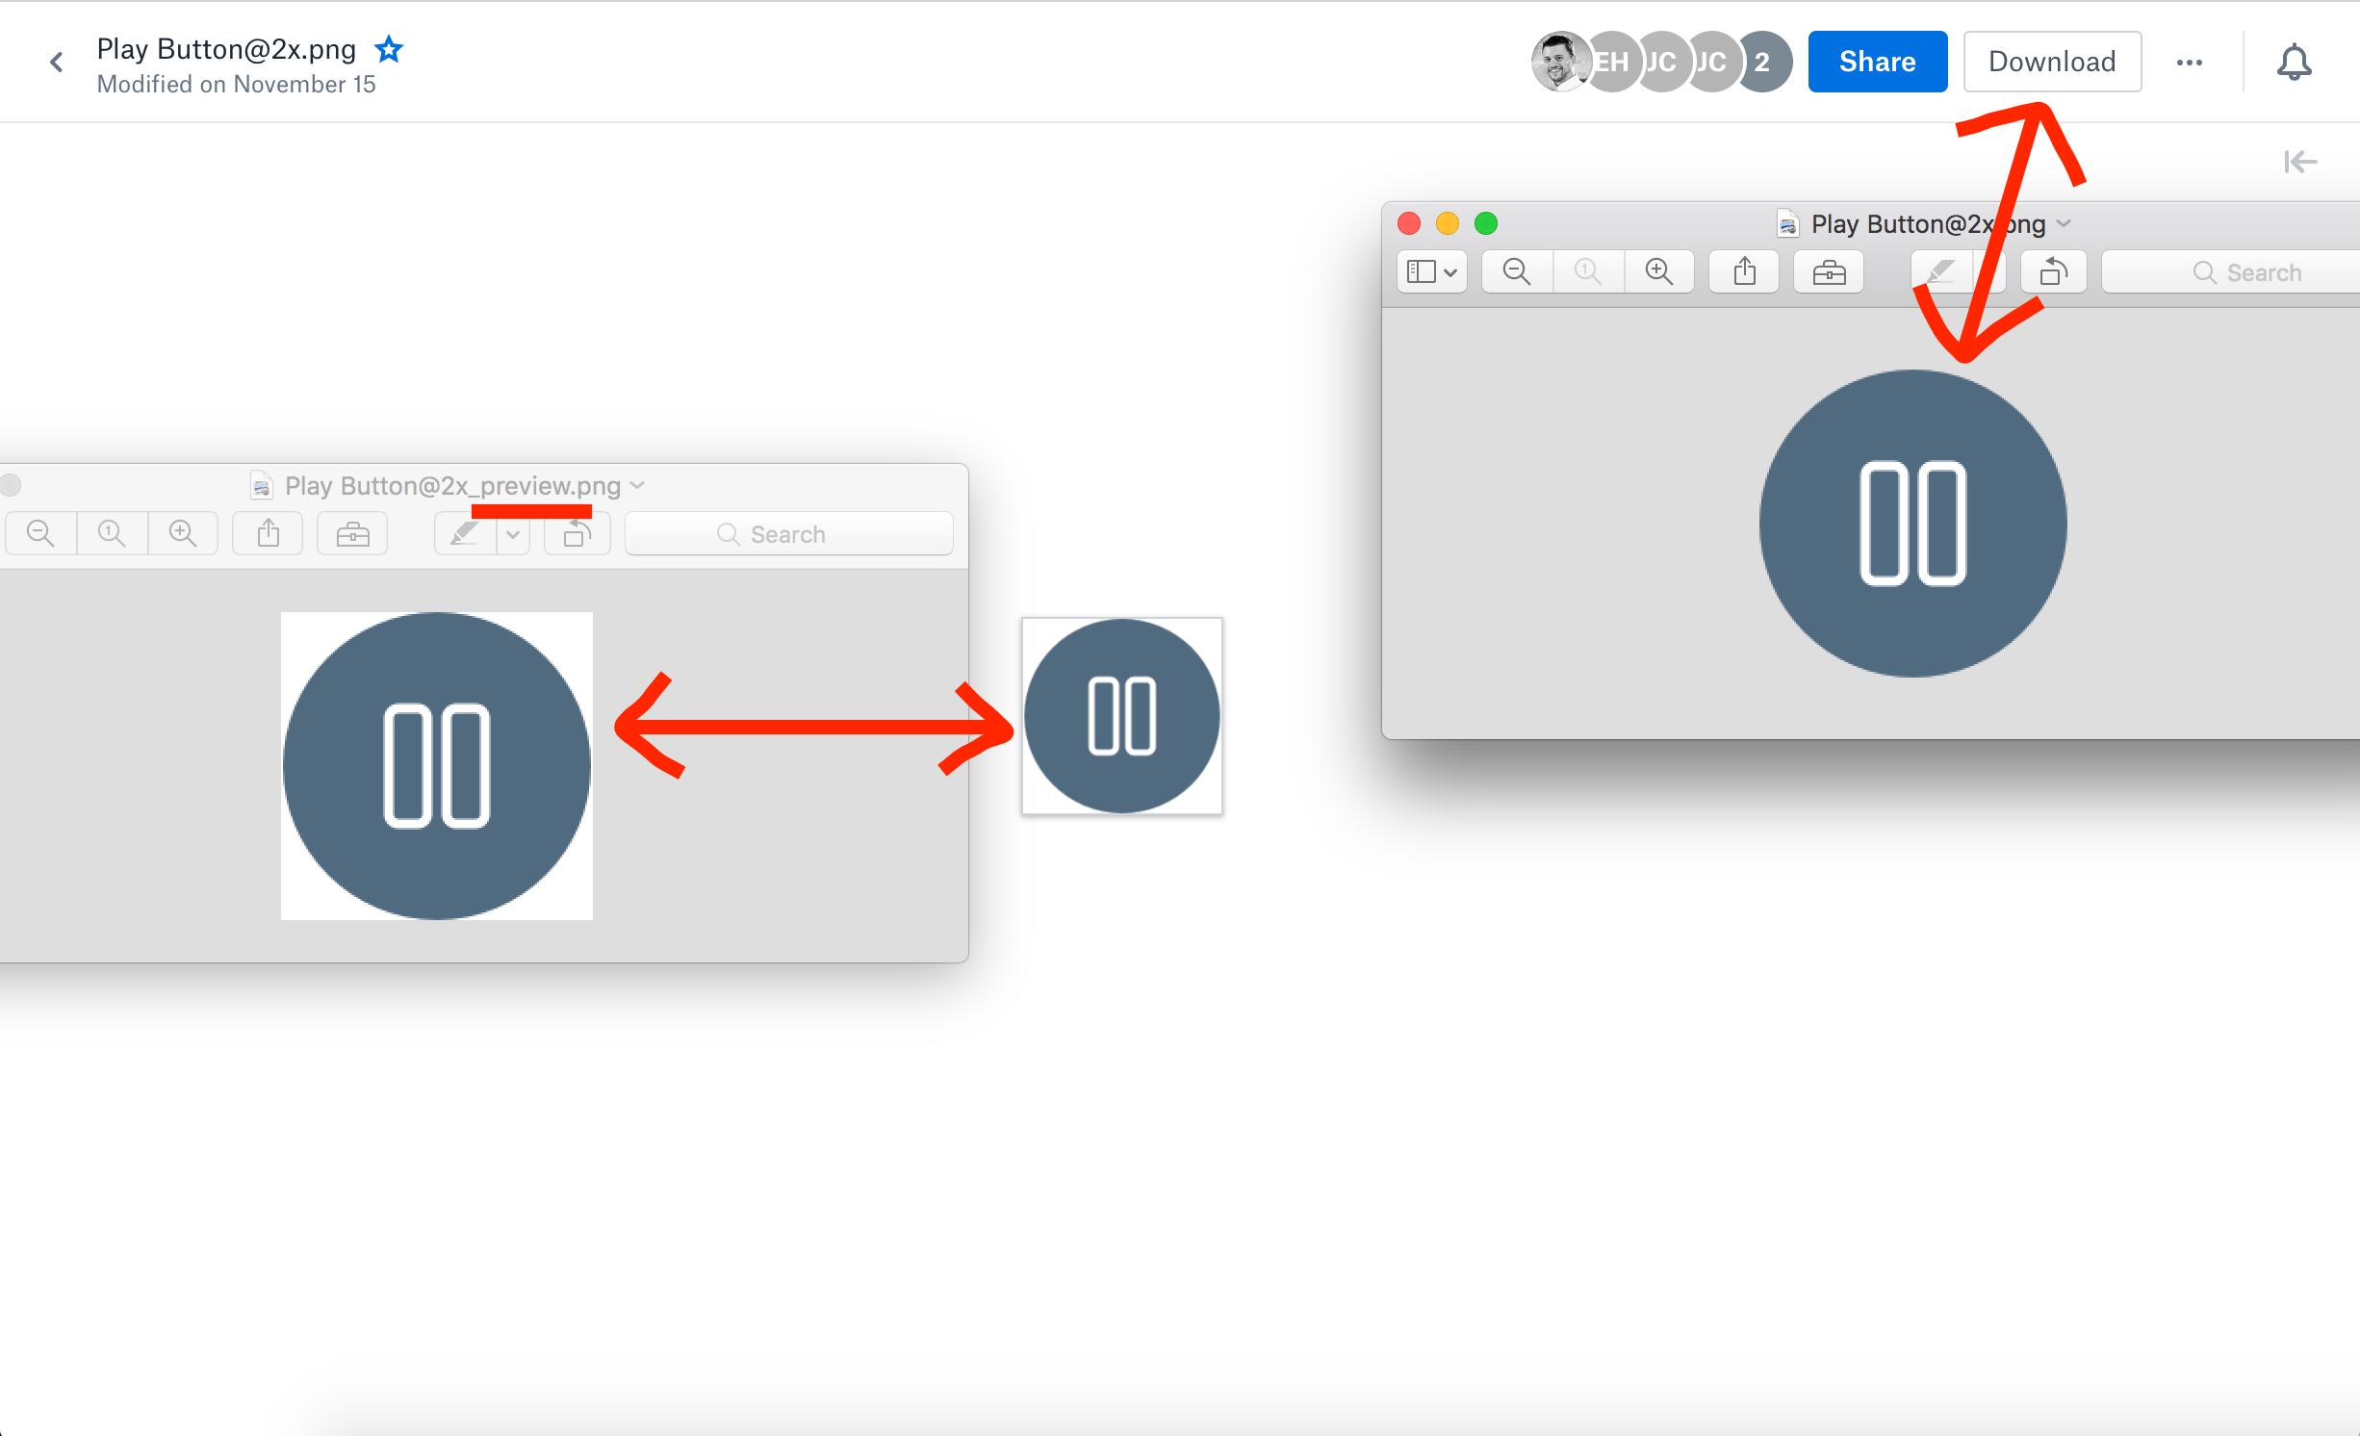Toggle the star/favorite on Play Button@2x.png
The height and width of the screenshot is (1436, 2360).
(x=390, y=49)
